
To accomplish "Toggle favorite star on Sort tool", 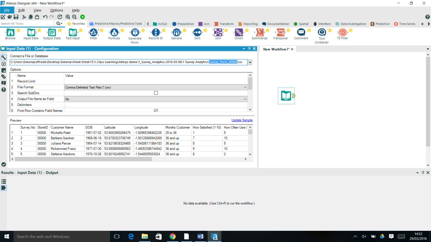I will [205, 30].
